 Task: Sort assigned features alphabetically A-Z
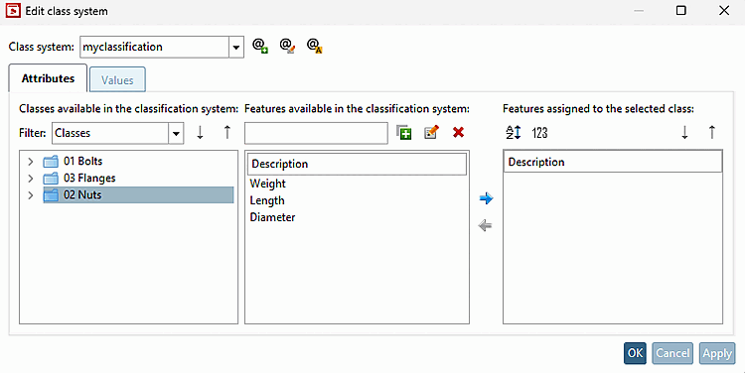tap(514, 132)
